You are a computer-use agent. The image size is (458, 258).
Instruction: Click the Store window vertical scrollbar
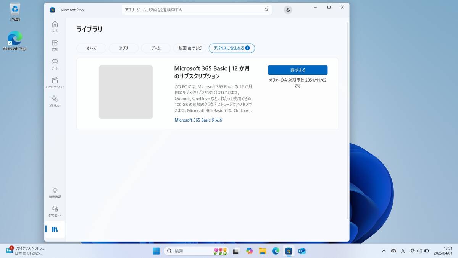(x=347, y=120)
